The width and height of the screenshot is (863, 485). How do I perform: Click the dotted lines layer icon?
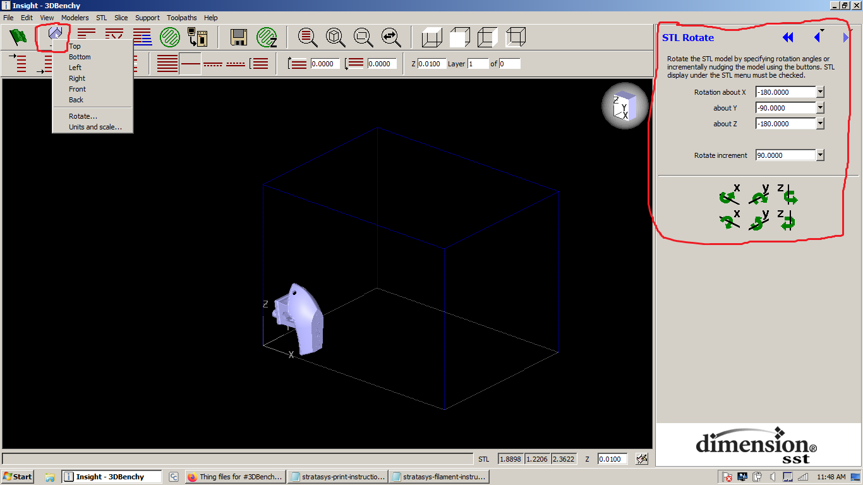coord(236,64)
